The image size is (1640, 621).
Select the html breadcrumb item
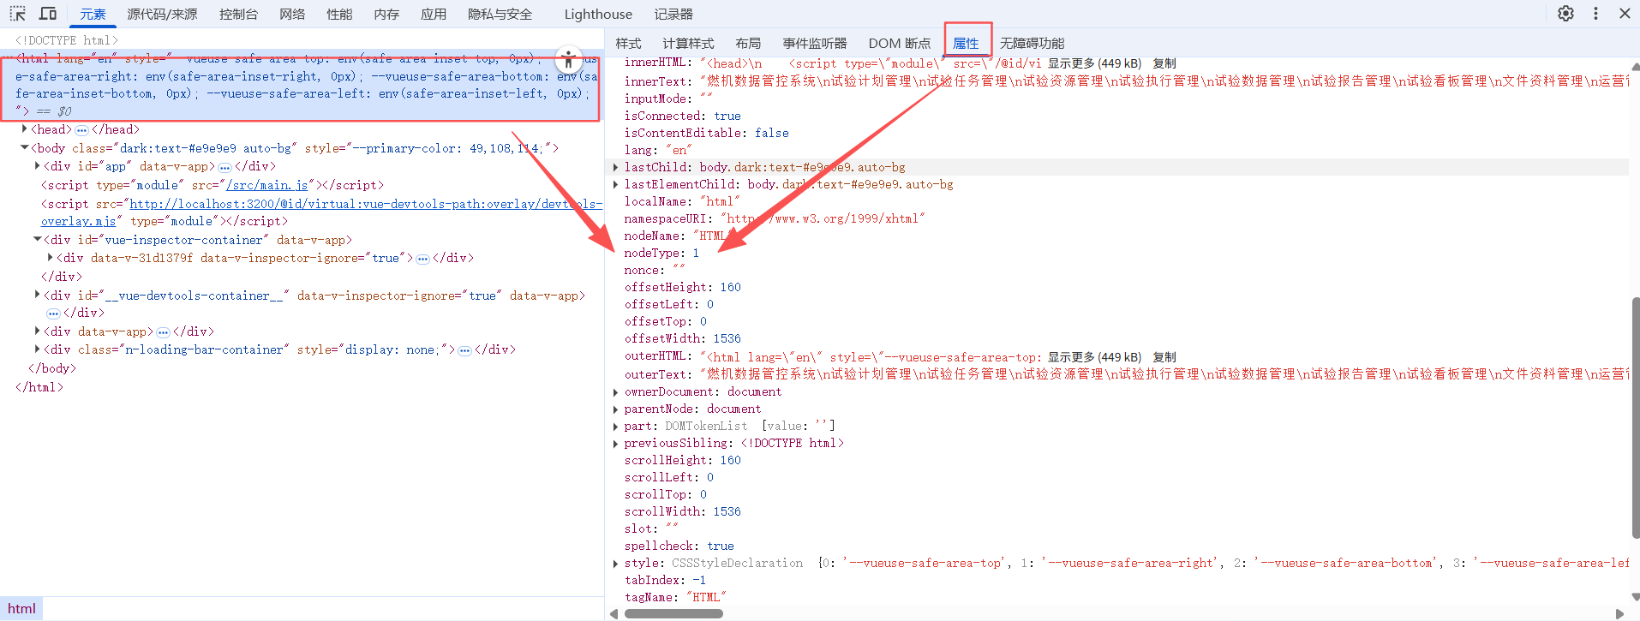(x=21, y=608)
